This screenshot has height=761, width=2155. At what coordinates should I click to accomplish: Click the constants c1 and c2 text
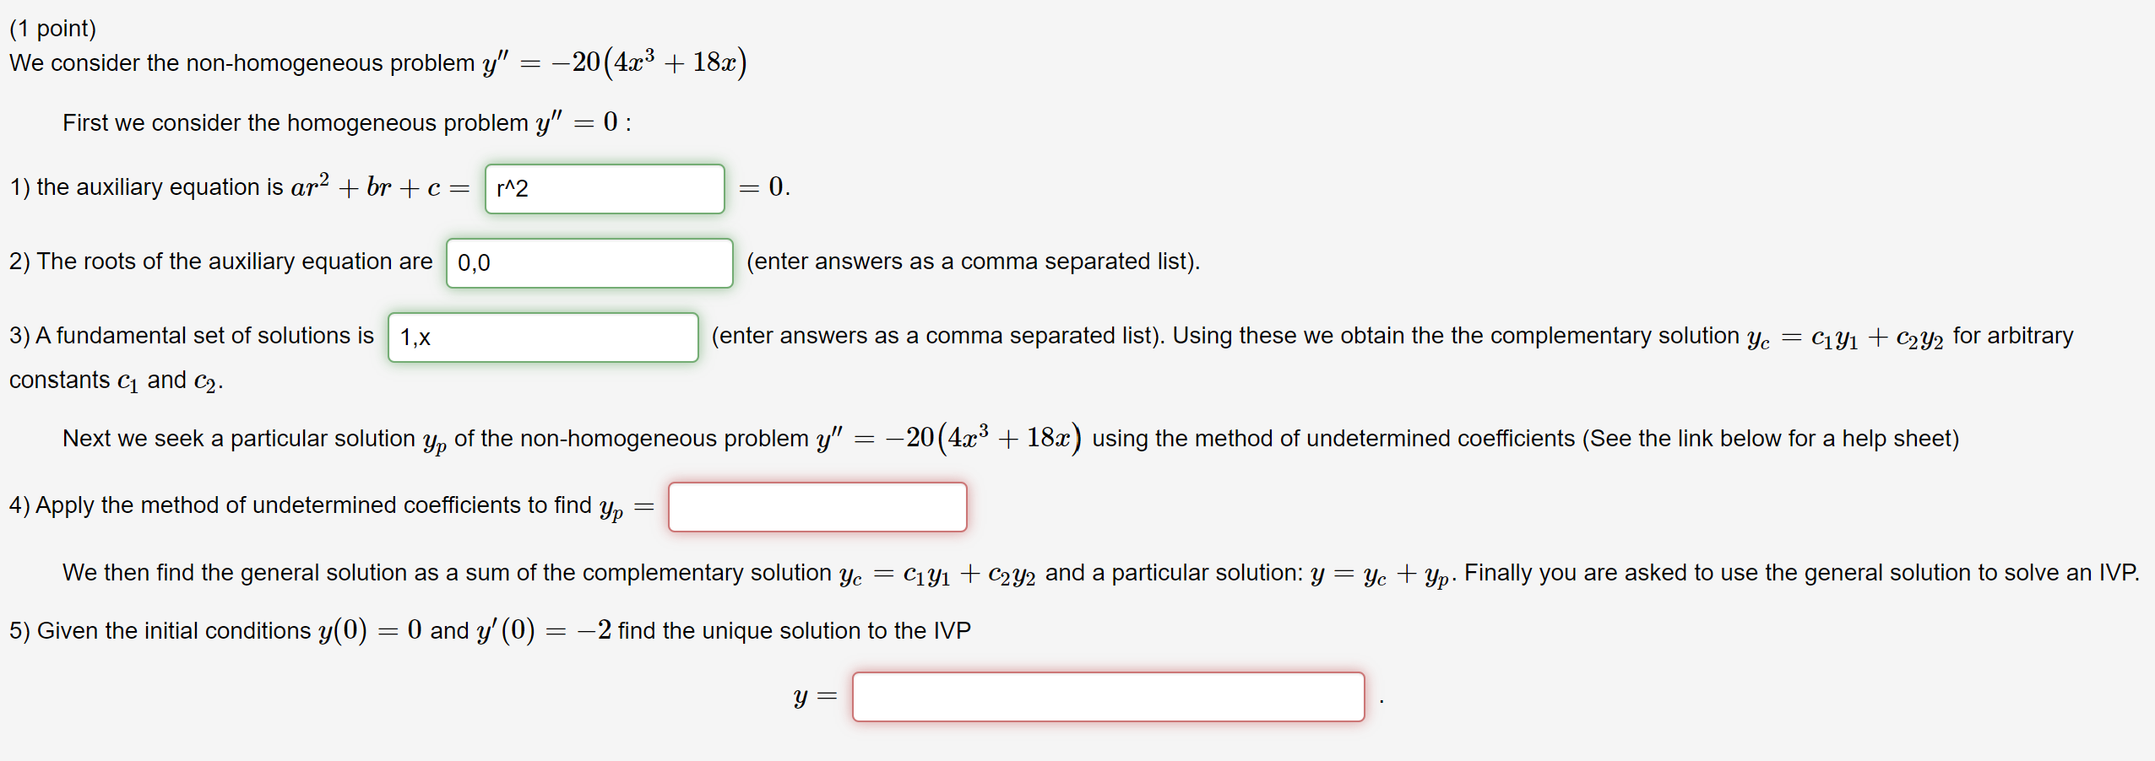click(114, 379)
